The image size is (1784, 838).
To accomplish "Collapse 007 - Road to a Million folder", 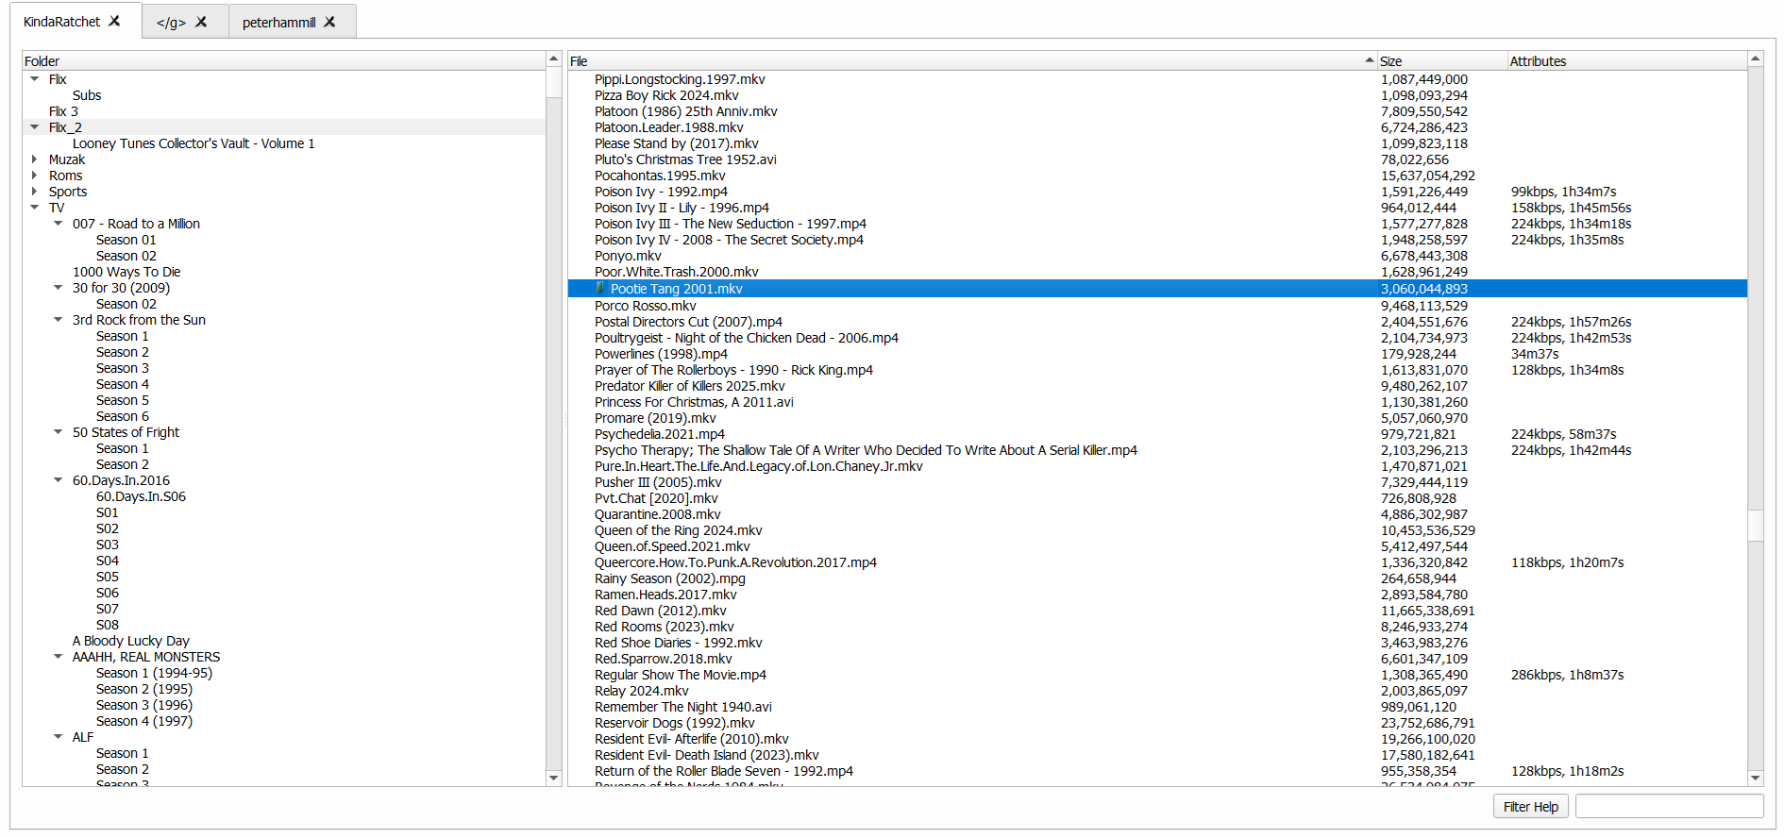I will click(59, 224).
